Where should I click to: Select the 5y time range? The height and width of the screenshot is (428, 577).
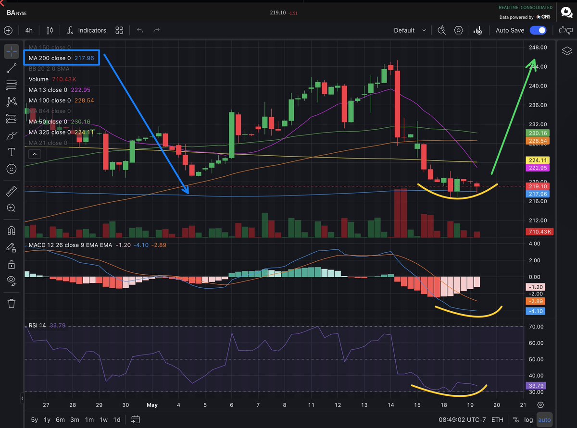click(x=35, y=420)
